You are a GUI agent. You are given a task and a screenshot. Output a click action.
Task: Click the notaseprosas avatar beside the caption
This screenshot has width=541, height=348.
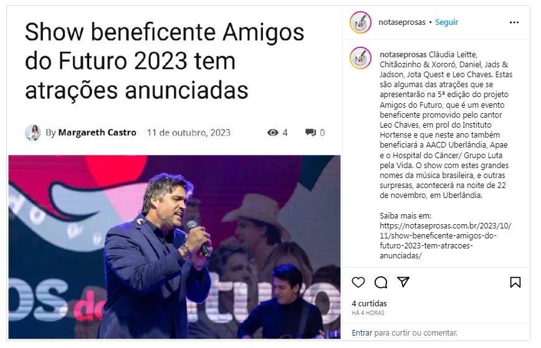[360, 59]
